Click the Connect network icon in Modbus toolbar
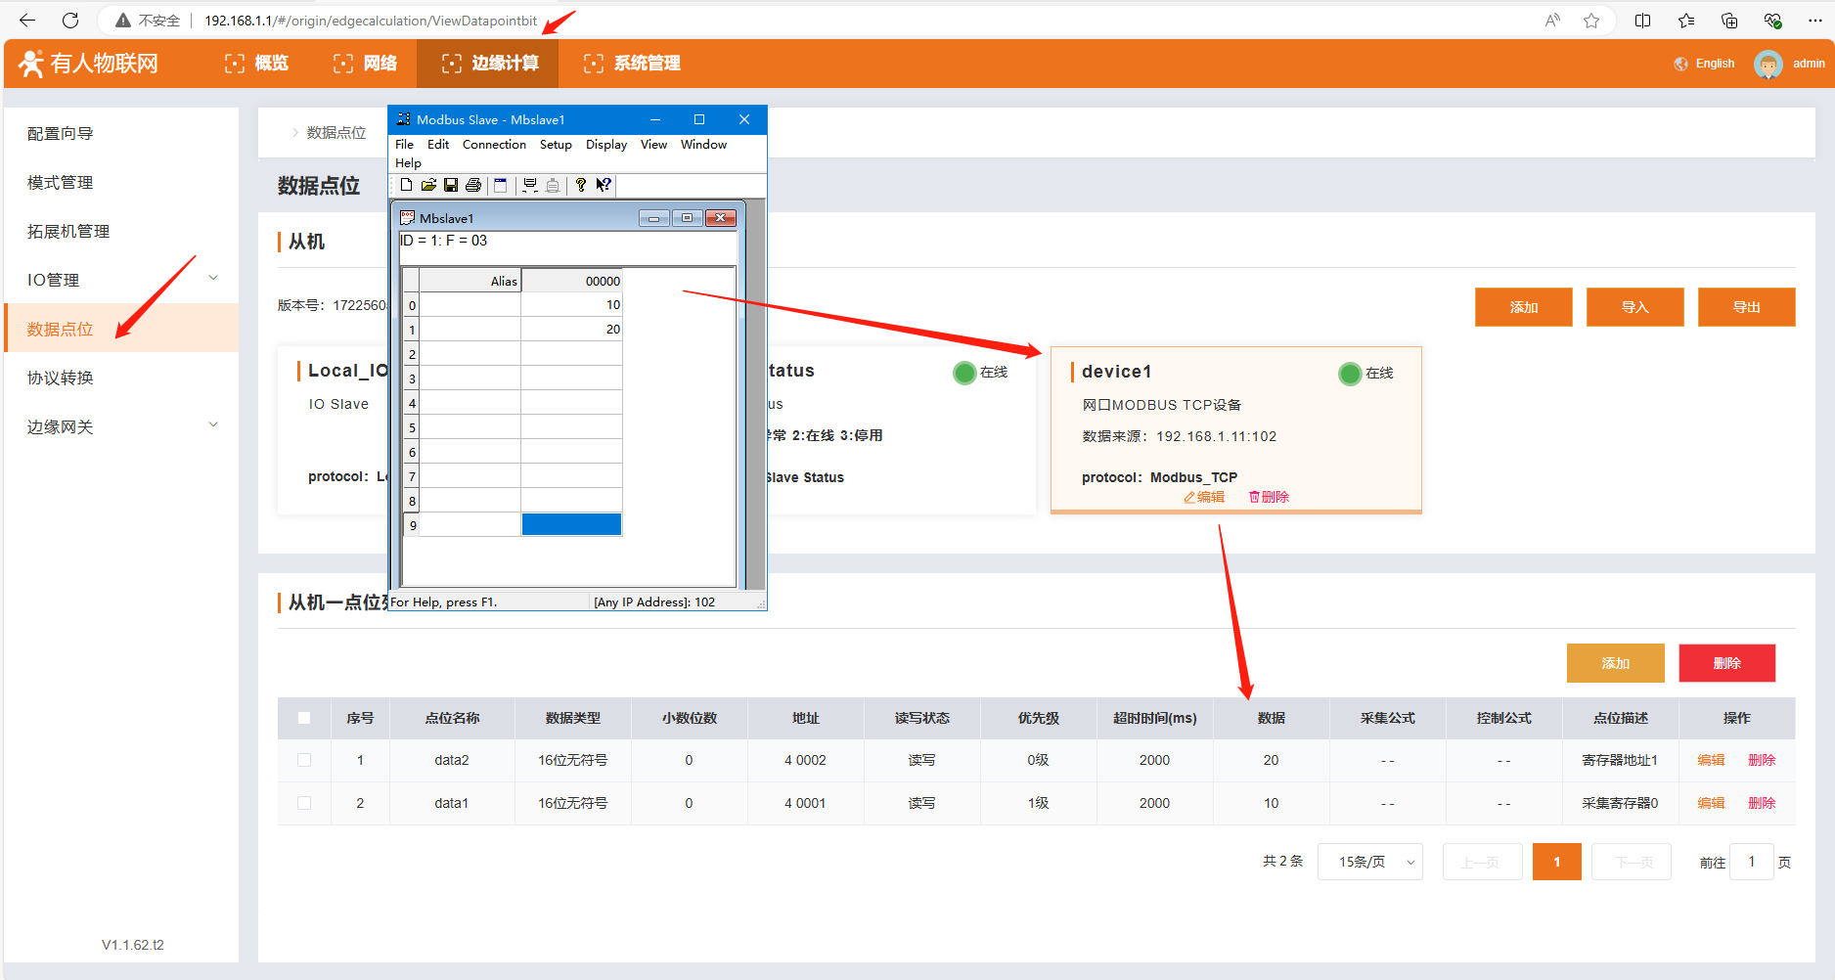Screen dimensions: 1835x980 click(530, 185)
